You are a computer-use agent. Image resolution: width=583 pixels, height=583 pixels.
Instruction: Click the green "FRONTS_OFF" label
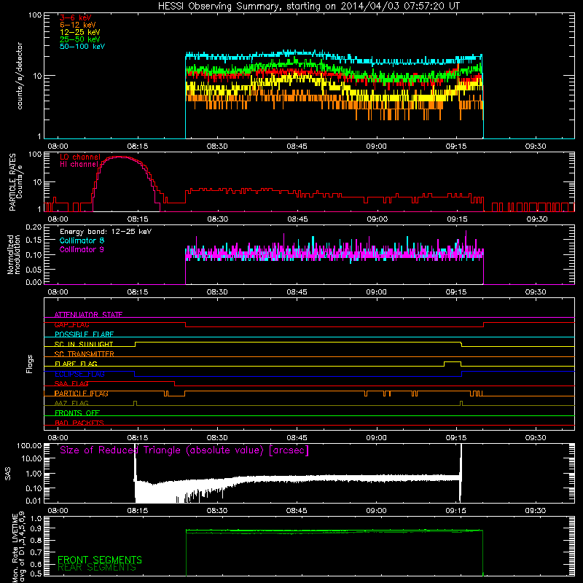77,413
